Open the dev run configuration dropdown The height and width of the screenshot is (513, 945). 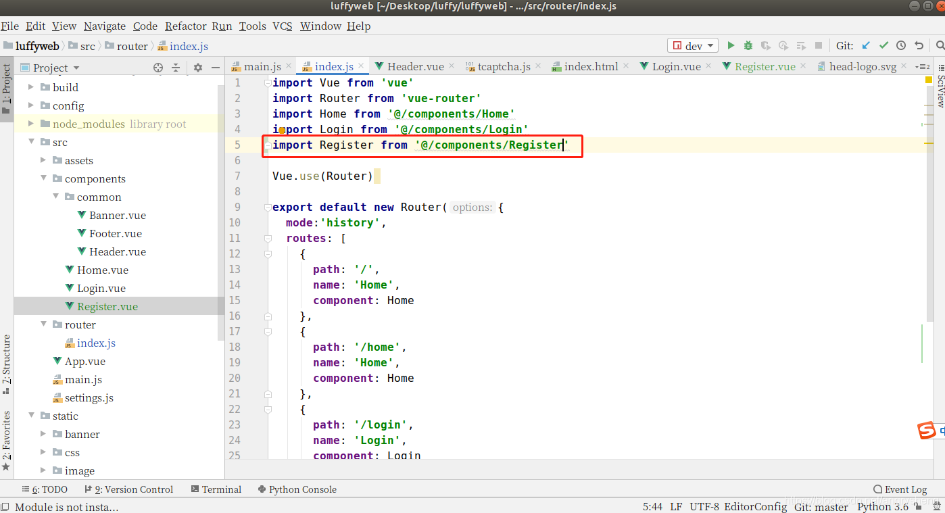tap(693, 45)
